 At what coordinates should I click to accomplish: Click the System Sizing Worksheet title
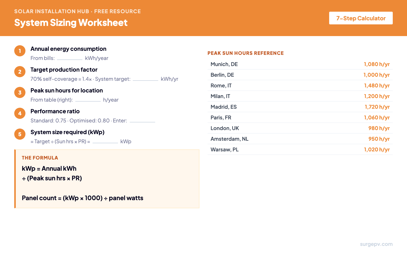click(x=71, y=23)
